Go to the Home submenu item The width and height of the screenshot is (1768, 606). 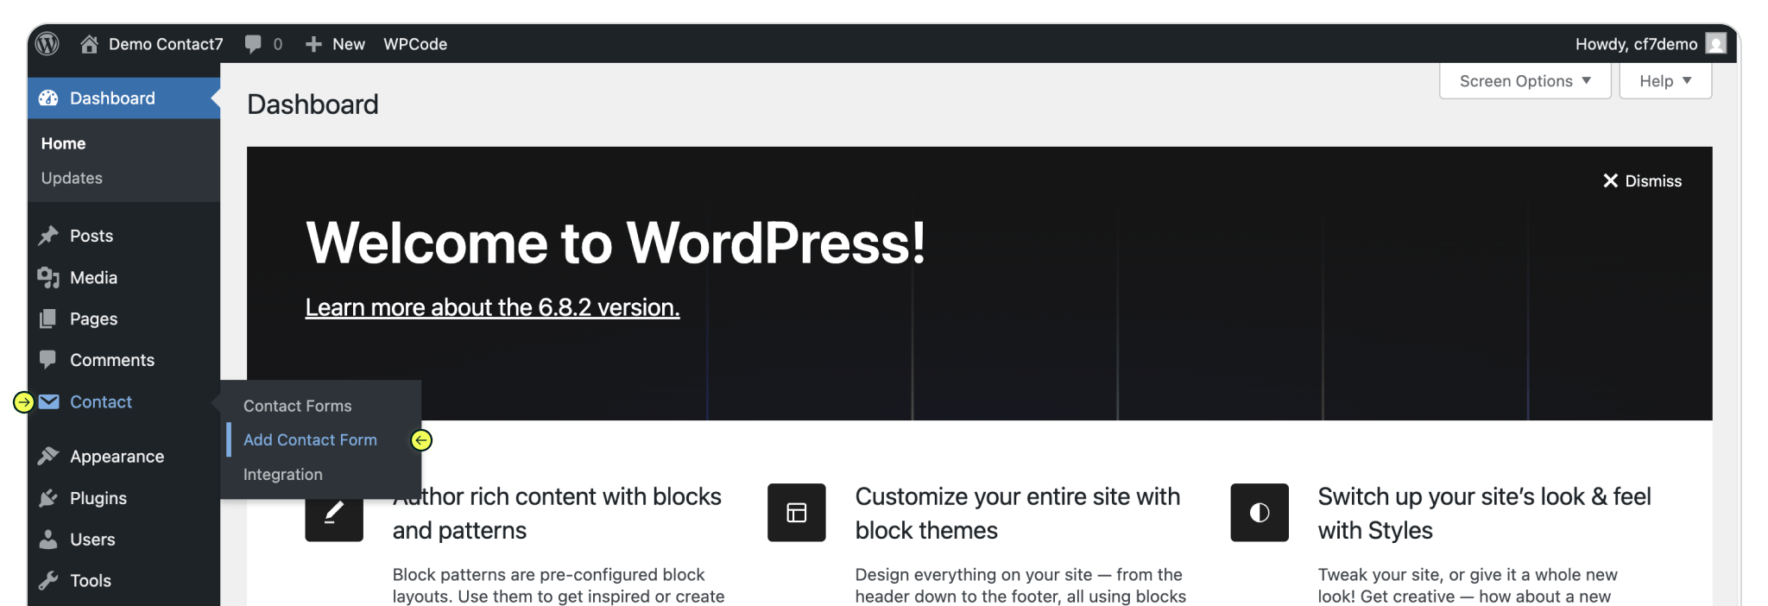(63, 143)
